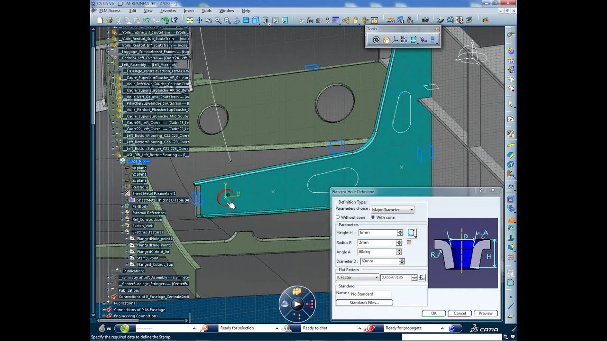Viewport: 607px width, 341px height.
Task: Select the xy plane tree item
Action: coord(139,168)
